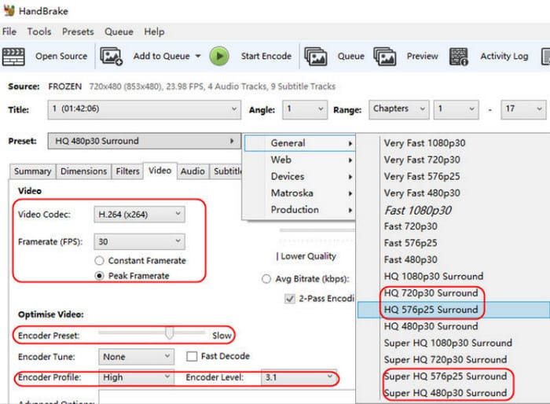Viewport: 550px width, 404px height.
Task: Click the Add to Queue label
Action: (161, 56)
